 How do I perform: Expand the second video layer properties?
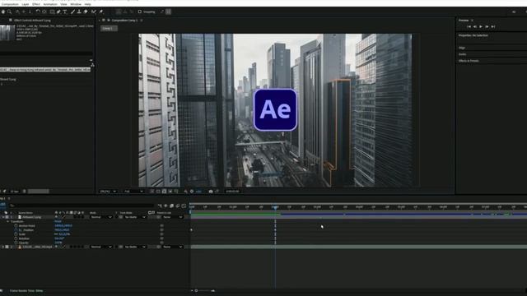[x=2, y=247]
